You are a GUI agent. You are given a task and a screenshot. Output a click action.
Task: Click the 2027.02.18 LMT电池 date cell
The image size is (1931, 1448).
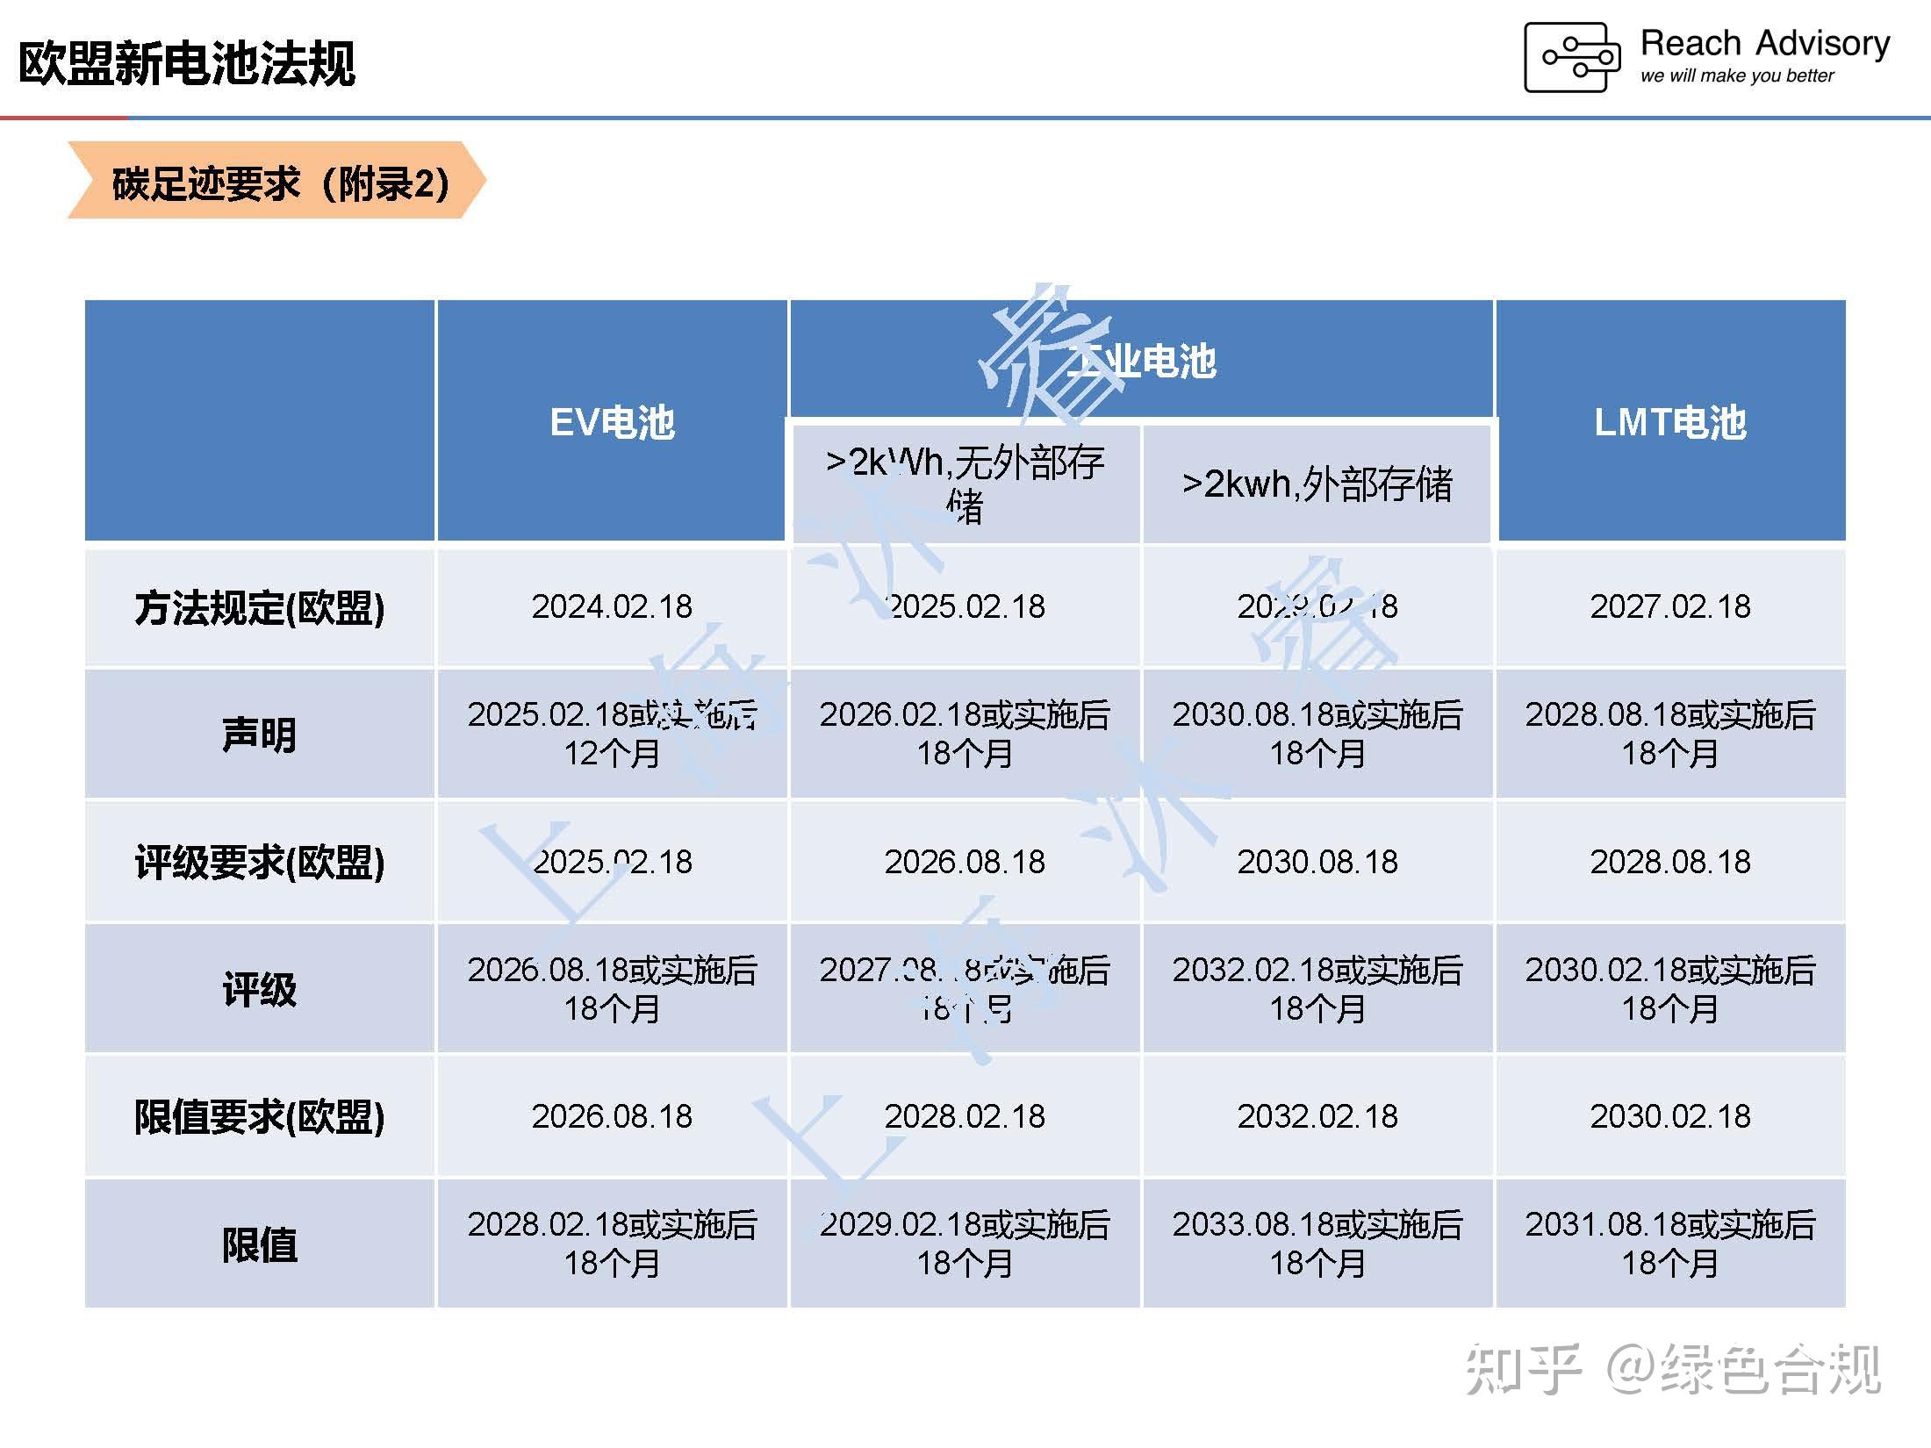1668,606
